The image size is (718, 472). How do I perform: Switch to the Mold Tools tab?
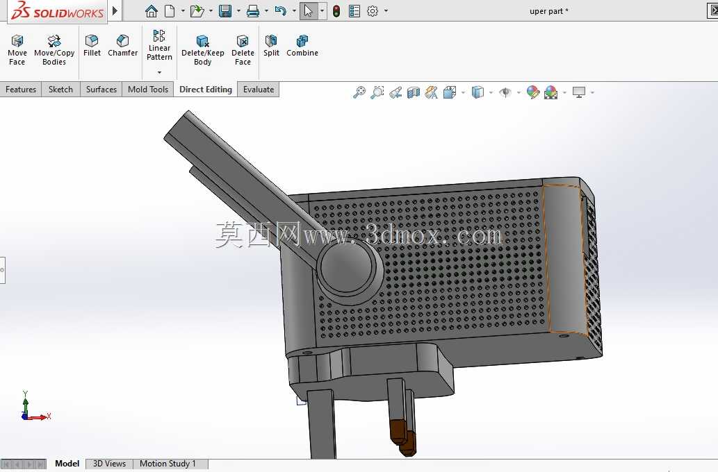pyautogui.click(x=148, y=89)
